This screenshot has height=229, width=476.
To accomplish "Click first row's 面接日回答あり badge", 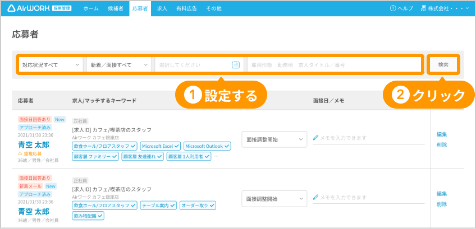I will (x=35, y=119).
